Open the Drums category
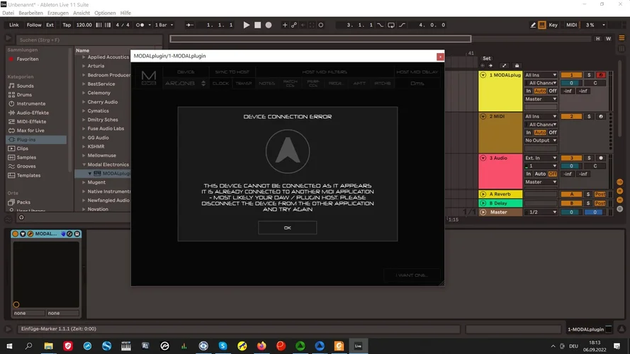630x354 pixels. coord(24,95)
